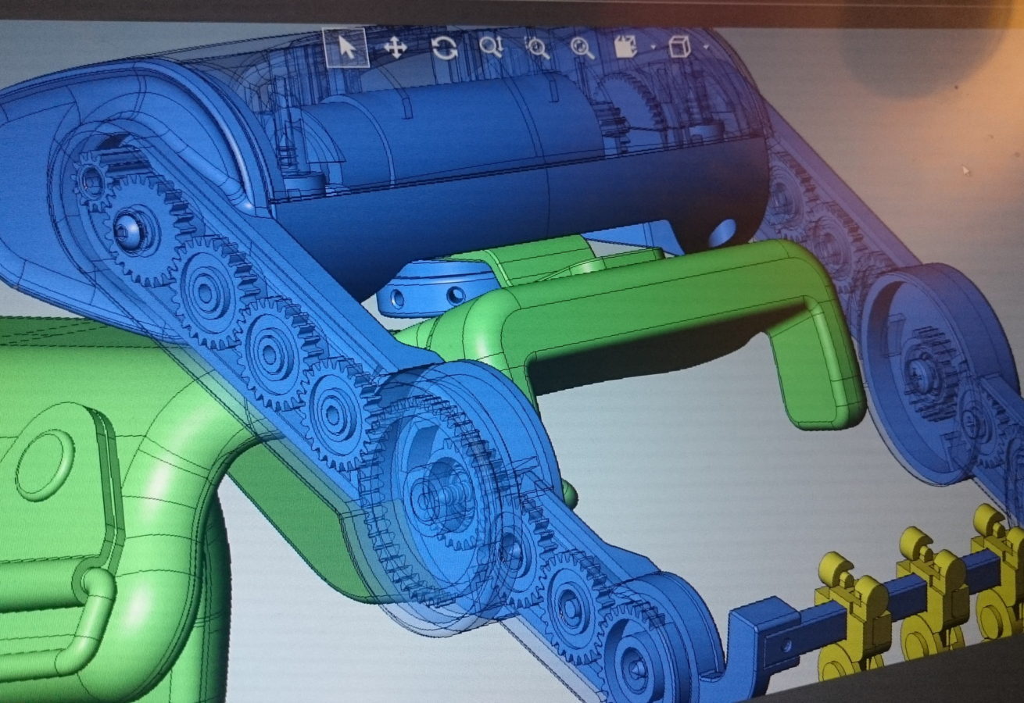
Task: Click the view orientation icon
Action: 625,48
